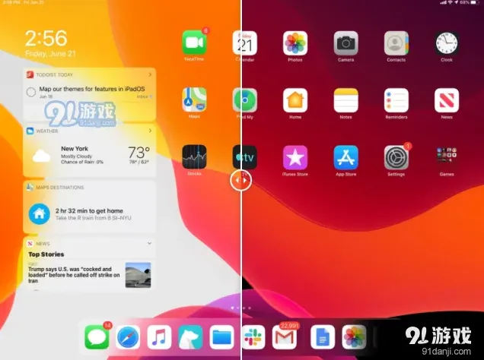Image resolution: width=484 pixels, height=360 pixels.
Task: Open the Games folder
Action: pyautogui.click(x=447, y=157)
